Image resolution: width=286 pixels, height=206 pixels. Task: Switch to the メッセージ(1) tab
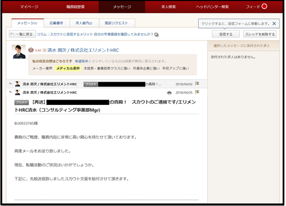(28, 23)
